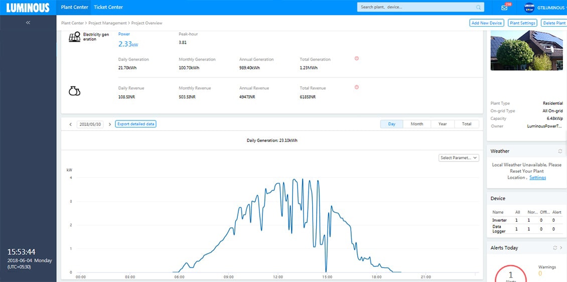This screenshot has height=282, width=567.
Task: Expand Alerts Today with right chevron
Action: click(x=561, y=248)
